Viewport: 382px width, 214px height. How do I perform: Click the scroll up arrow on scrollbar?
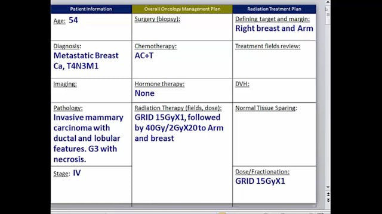[328, 2]
